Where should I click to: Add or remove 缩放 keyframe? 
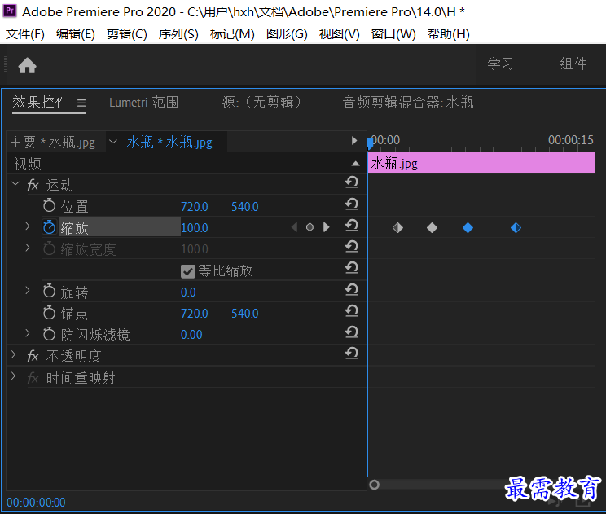(310, 226)
